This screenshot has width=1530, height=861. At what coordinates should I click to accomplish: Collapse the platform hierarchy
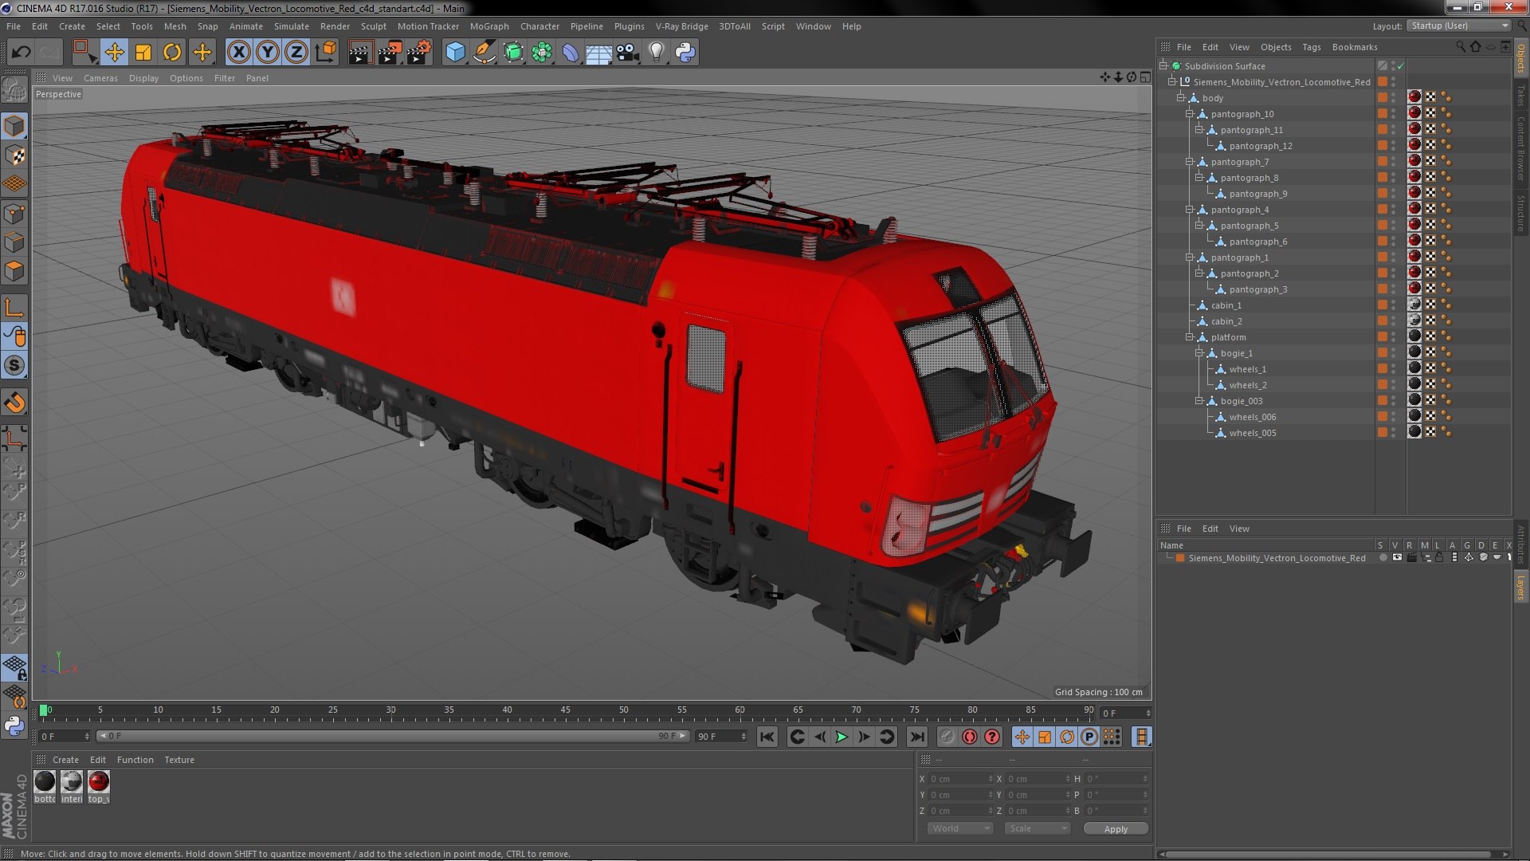[x=1190, y=336]
